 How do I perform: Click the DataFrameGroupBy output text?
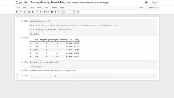click(53, 70)
